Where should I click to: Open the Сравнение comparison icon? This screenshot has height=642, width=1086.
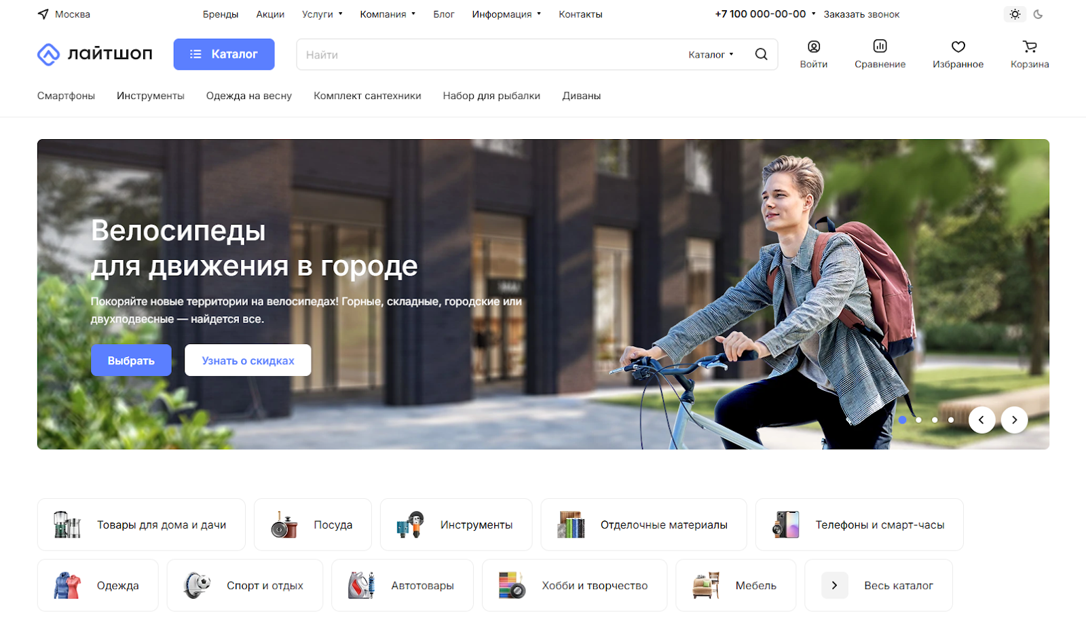click(x=880, y=46)
